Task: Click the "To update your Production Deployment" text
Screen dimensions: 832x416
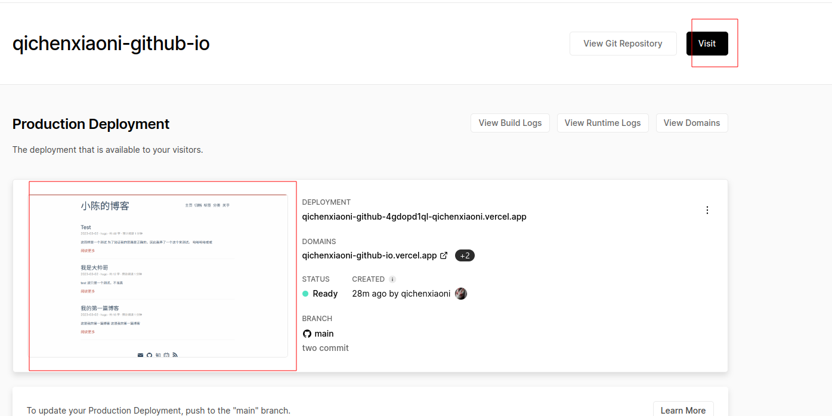Action: pos(159,411)
